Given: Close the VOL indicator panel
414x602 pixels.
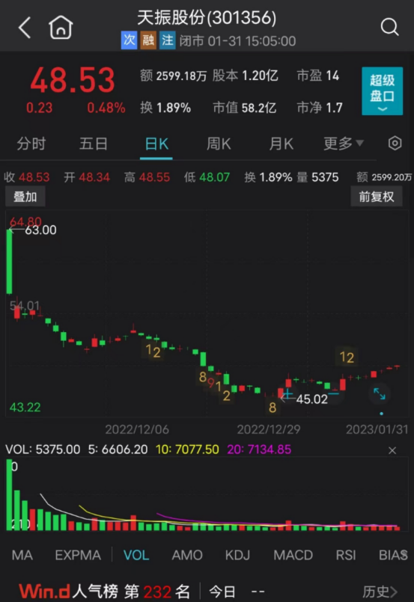Looking at the screenshot, I should click(x=392, y=450).
